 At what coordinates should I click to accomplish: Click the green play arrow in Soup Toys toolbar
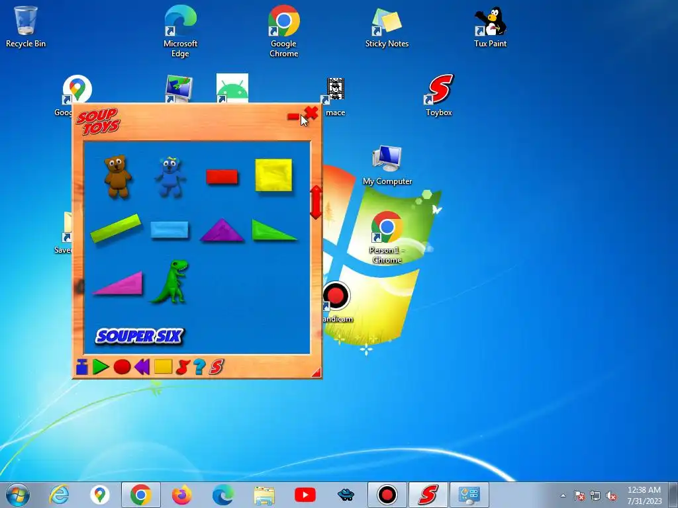pos(101,366)
